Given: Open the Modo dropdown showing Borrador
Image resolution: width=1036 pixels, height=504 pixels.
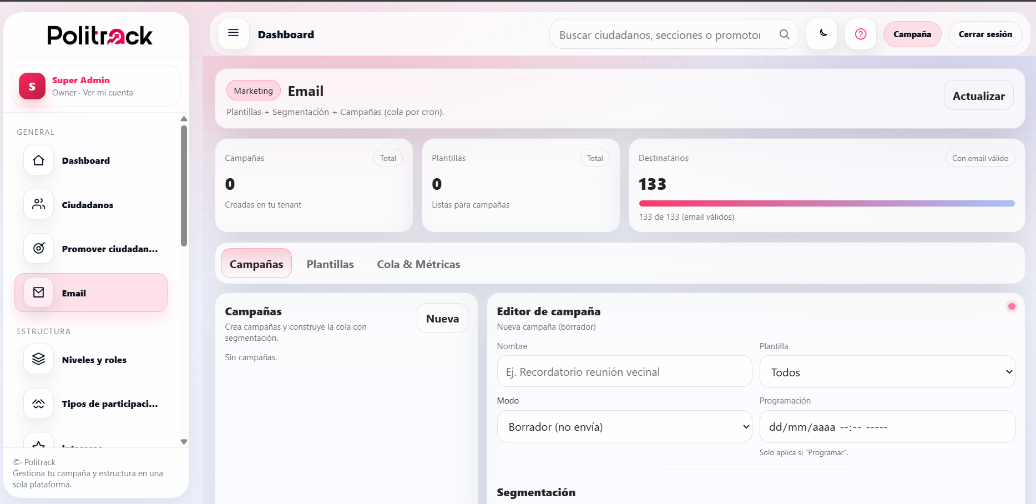Looking at the screenshot, I should 624,426.
